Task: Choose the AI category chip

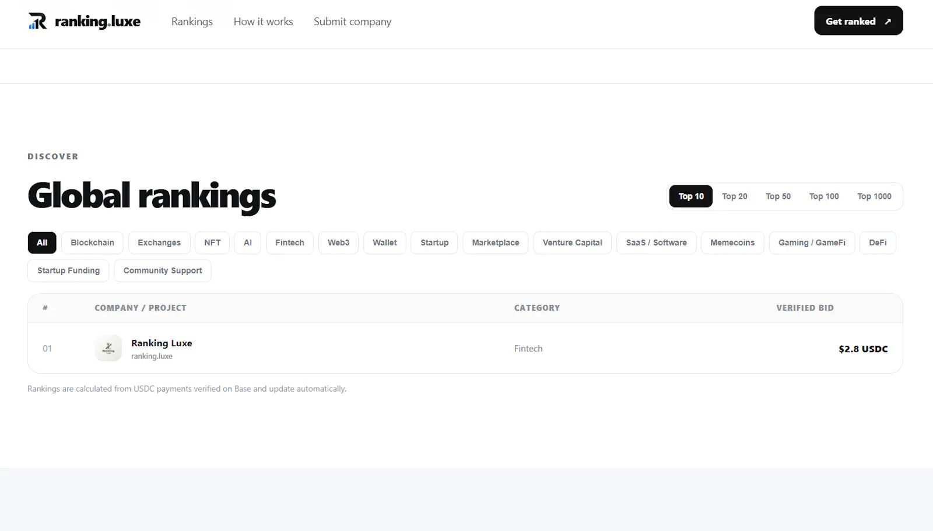Action: [248, 242]
